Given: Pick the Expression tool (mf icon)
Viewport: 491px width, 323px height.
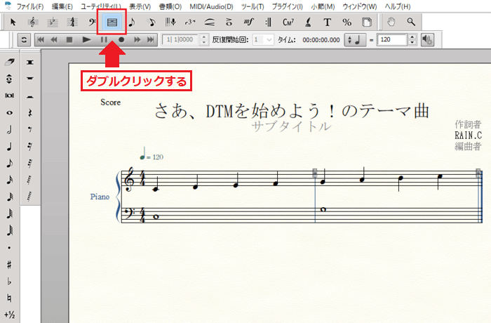Looking at the screenshot, I should 248,22.
